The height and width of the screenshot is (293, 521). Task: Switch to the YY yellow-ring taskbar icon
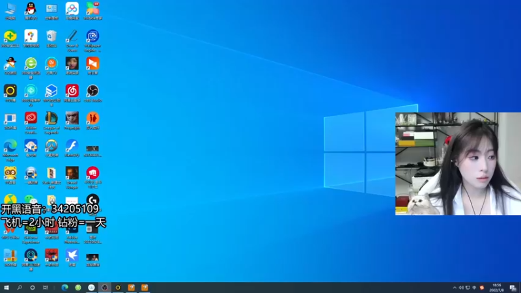118,288
